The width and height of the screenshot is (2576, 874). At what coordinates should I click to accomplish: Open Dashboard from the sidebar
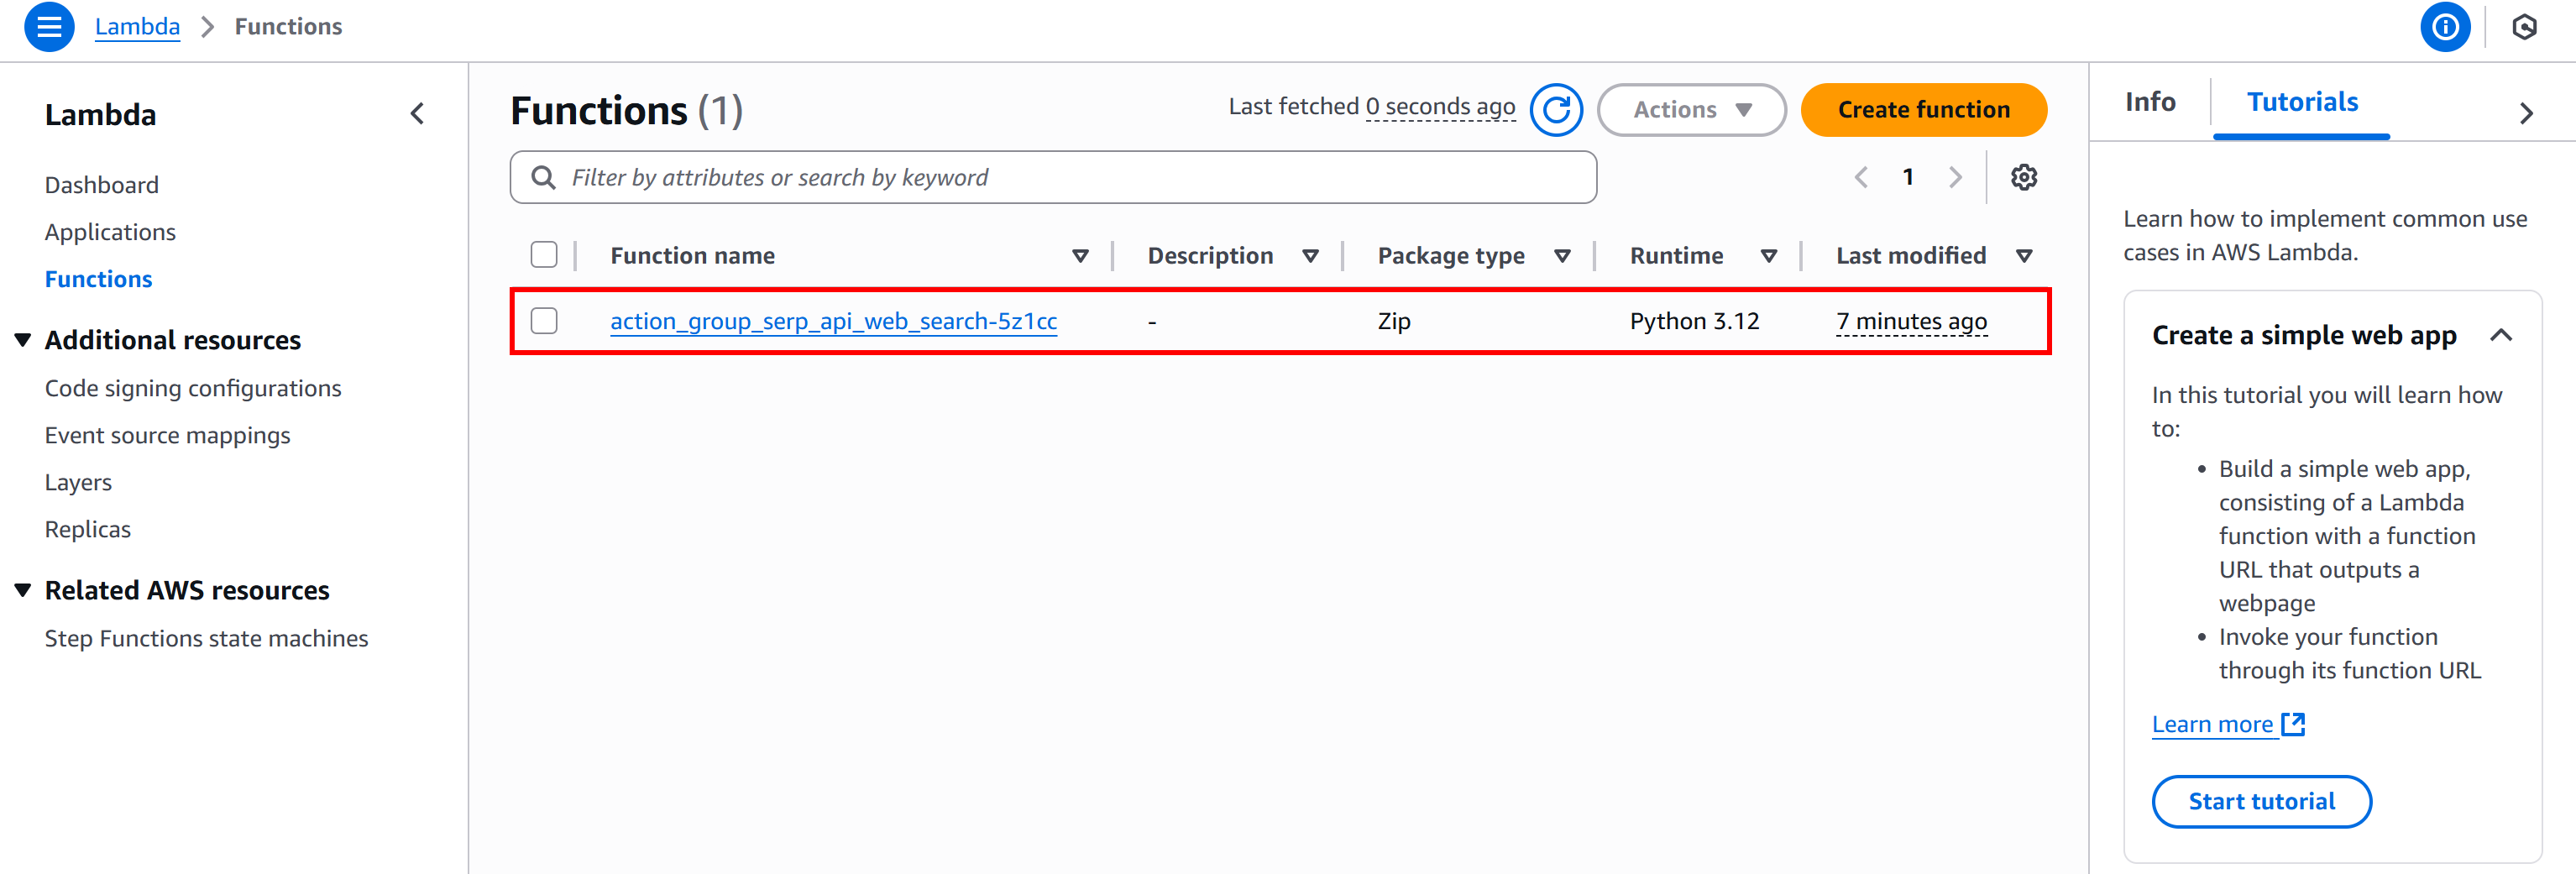click(101, 184)
